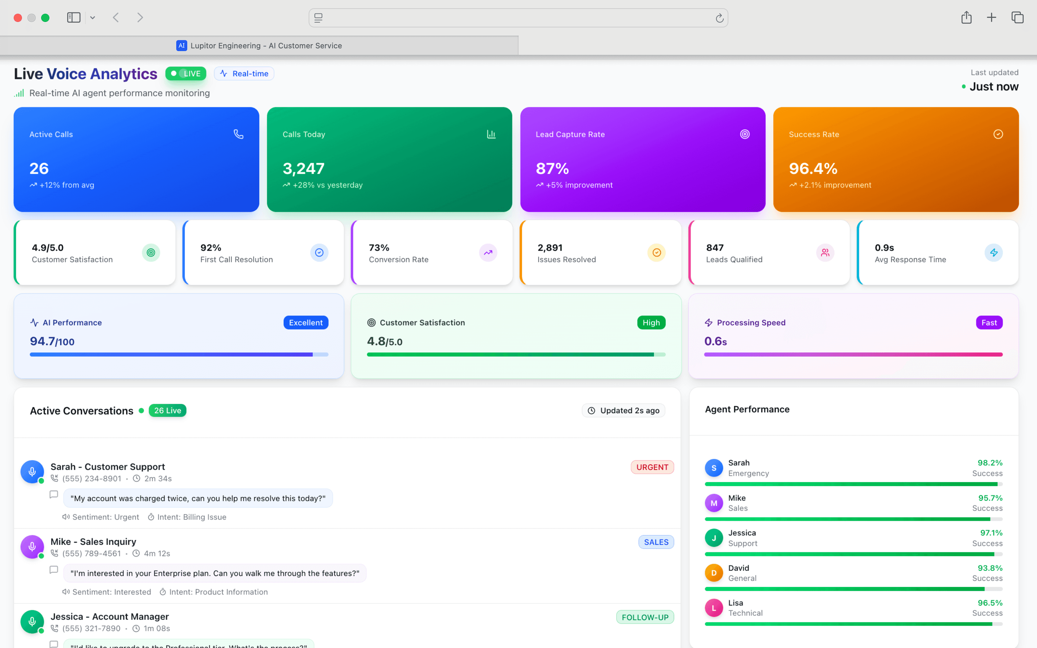
Task: Click the clock icon next to Jessica's call duration
Action: pos(136,628)
